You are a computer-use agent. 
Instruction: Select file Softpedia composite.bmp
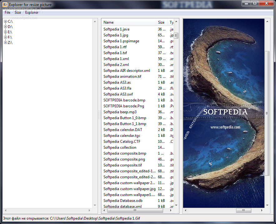click(x=125, y=153)
